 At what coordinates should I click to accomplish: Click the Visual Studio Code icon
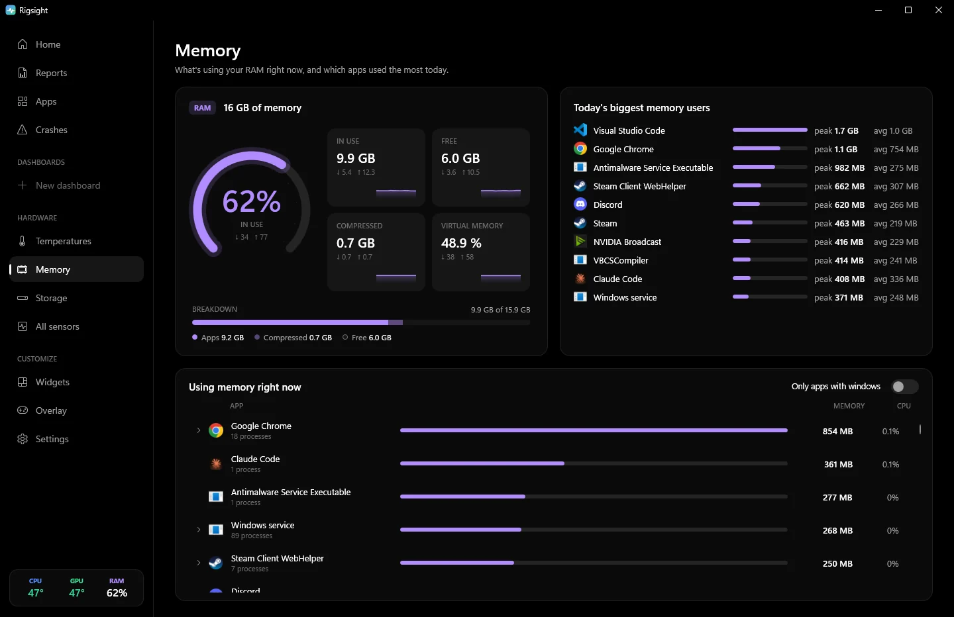[x=580, y=130]
